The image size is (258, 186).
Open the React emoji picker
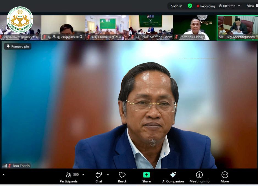click(122, 177)
